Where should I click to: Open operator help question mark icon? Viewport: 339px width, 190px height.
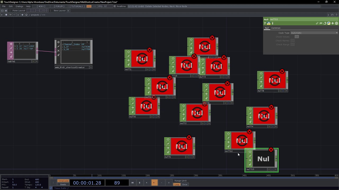pyautogui.click(x=265, y=23)
